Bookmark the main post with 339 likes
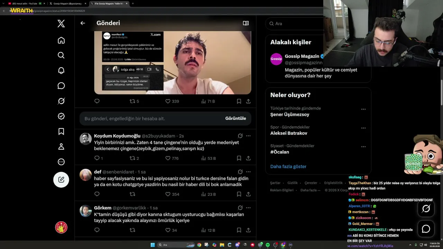The height and width of the screenshot is (249, 443). (239, 101)
